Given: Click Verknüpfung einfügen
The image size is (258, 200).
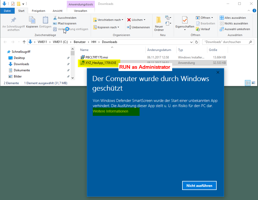Looking at the screenshot, I should tap(71, 29).
